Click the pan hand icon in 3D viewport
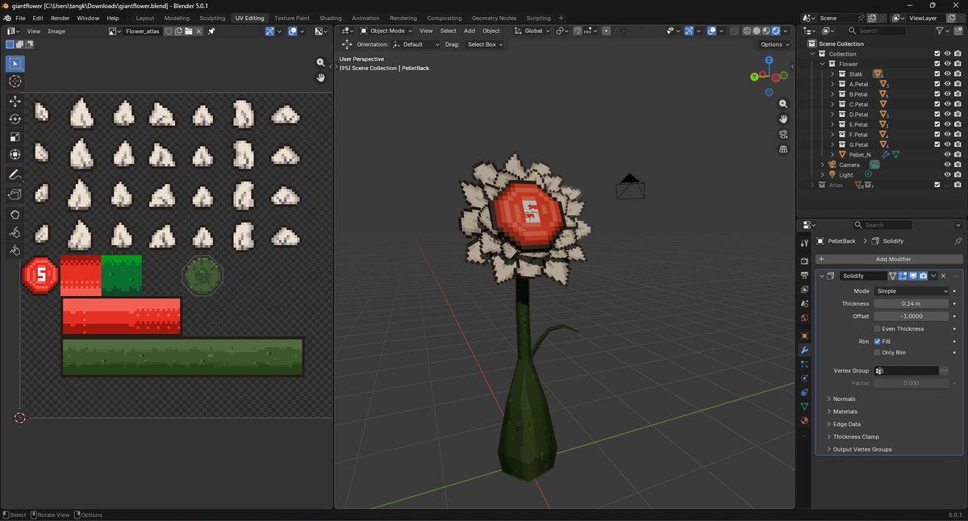This screenshot has height=521, width=968. tap(783, 119)
